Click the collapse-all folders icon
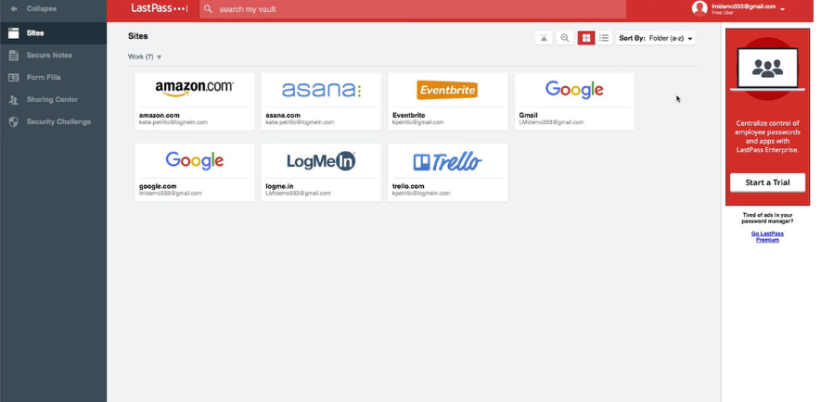 pos(544,38)
